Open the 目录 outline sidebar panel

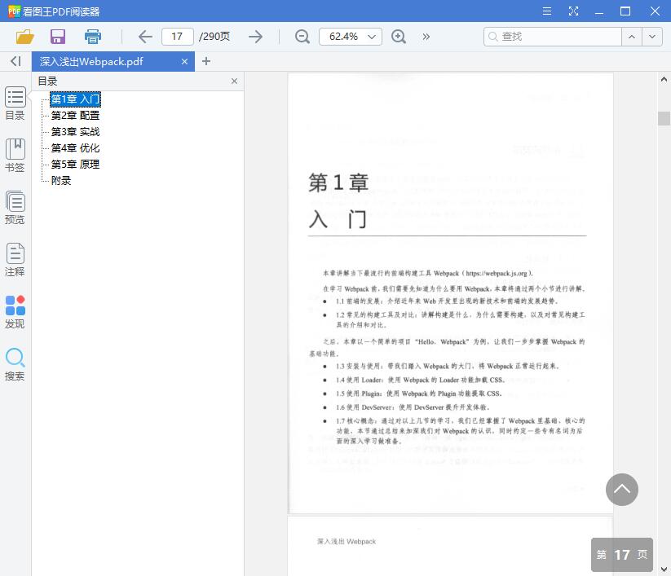[x=15, y=103]
